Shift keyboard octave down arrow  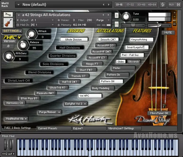(3, 154)
